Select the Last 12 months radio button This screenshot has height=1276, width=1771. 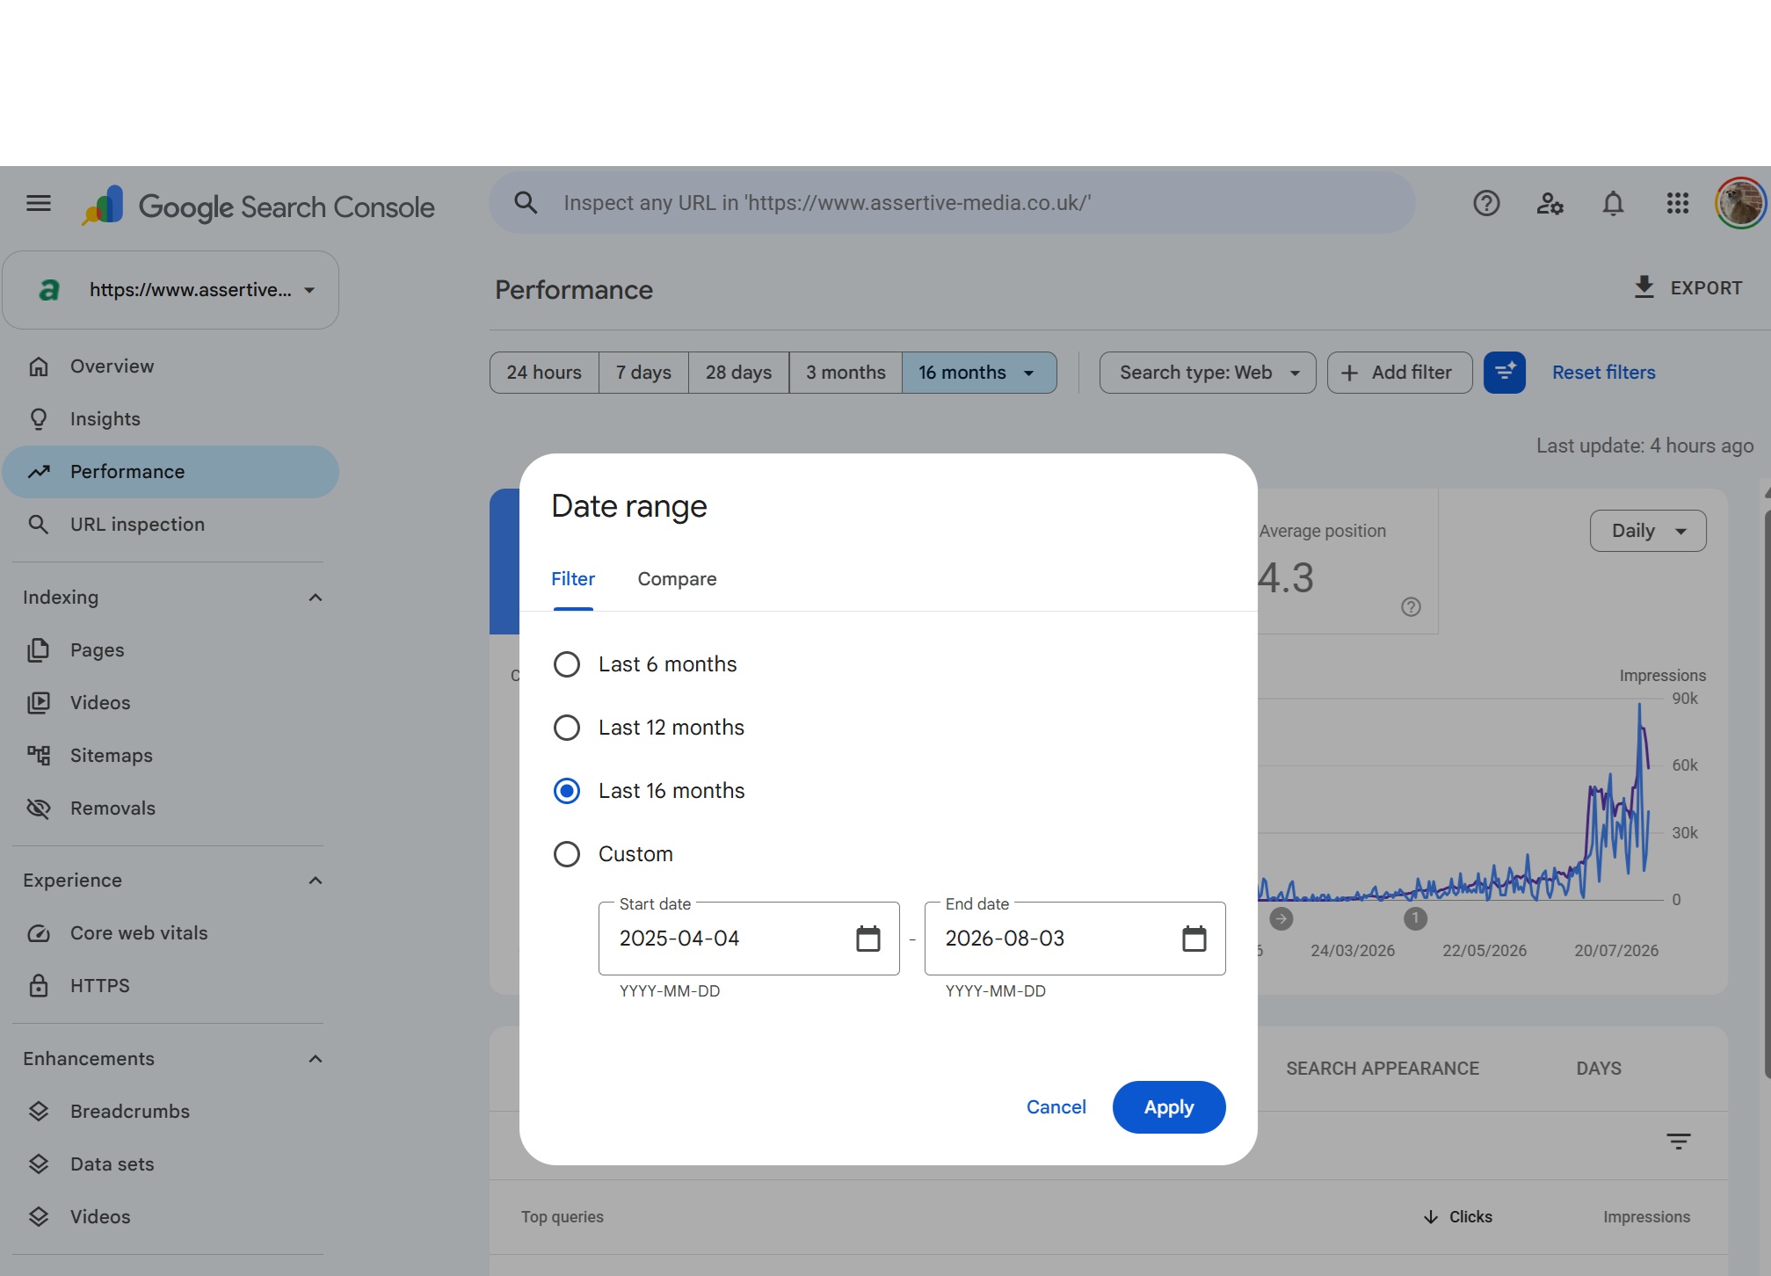click(x=567, y=728)
